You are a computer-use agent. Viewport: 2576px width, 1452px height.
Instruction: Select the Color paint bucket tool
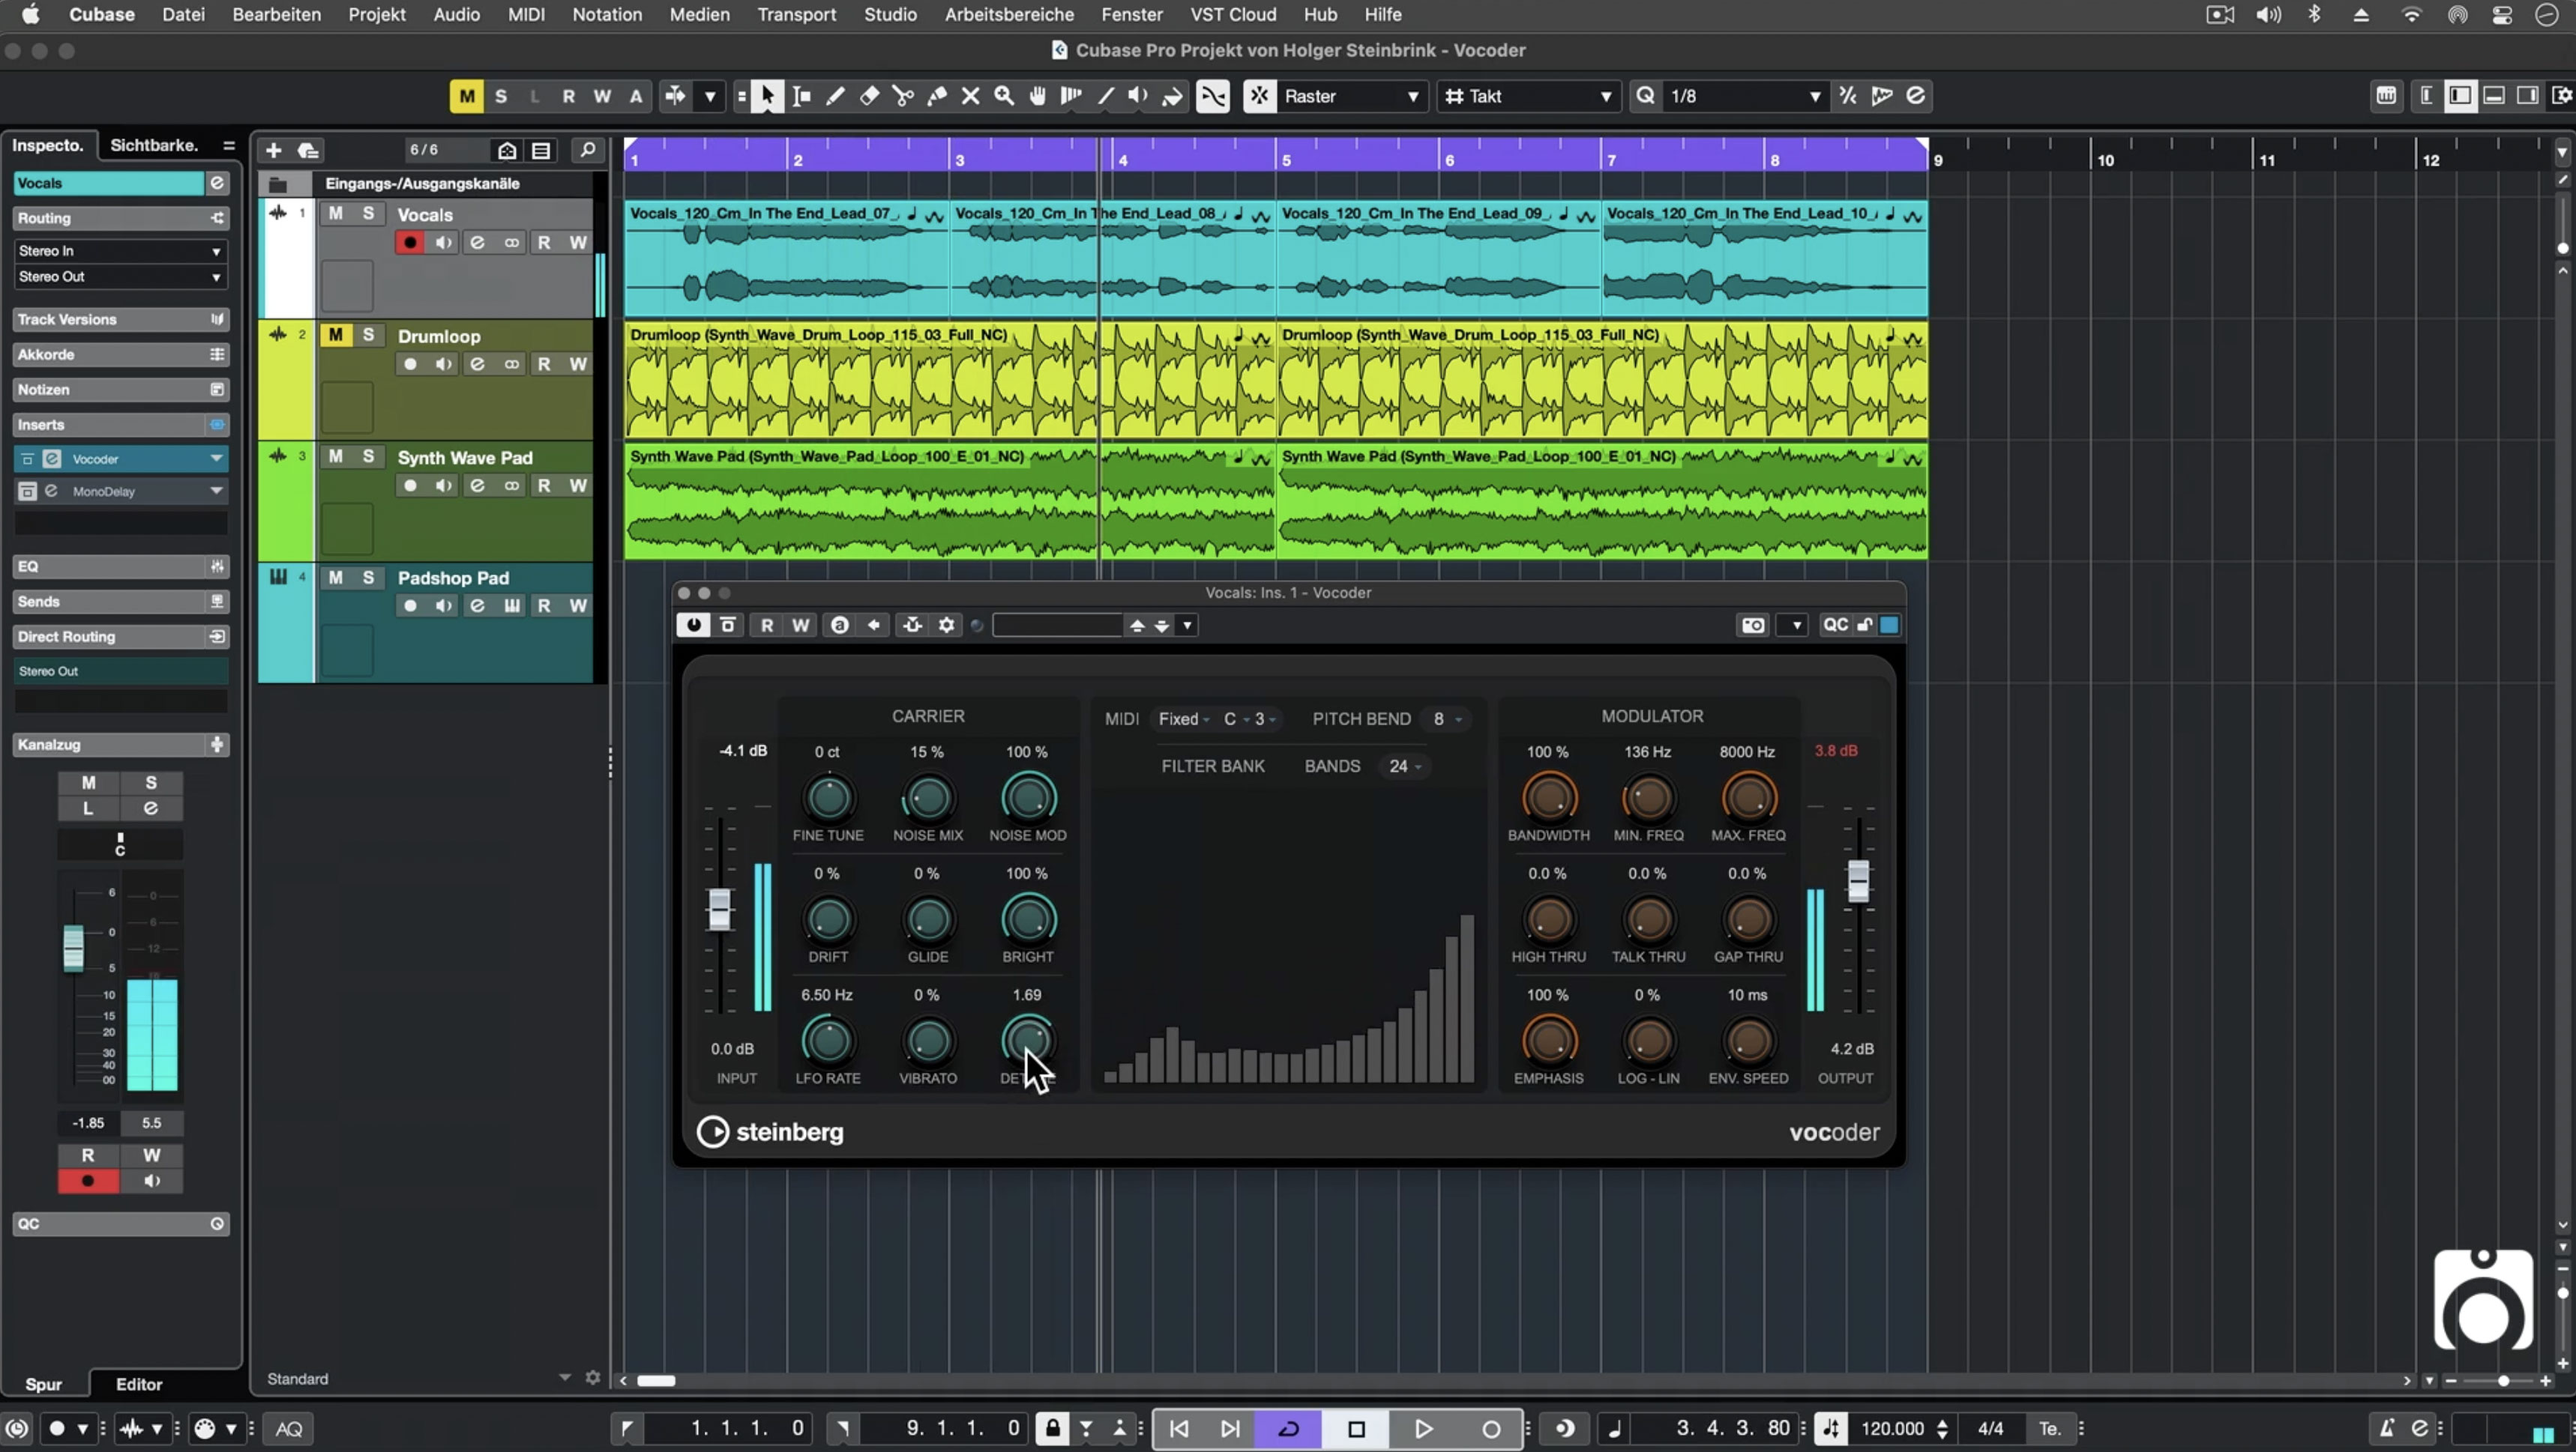[x=1172, y=96]
